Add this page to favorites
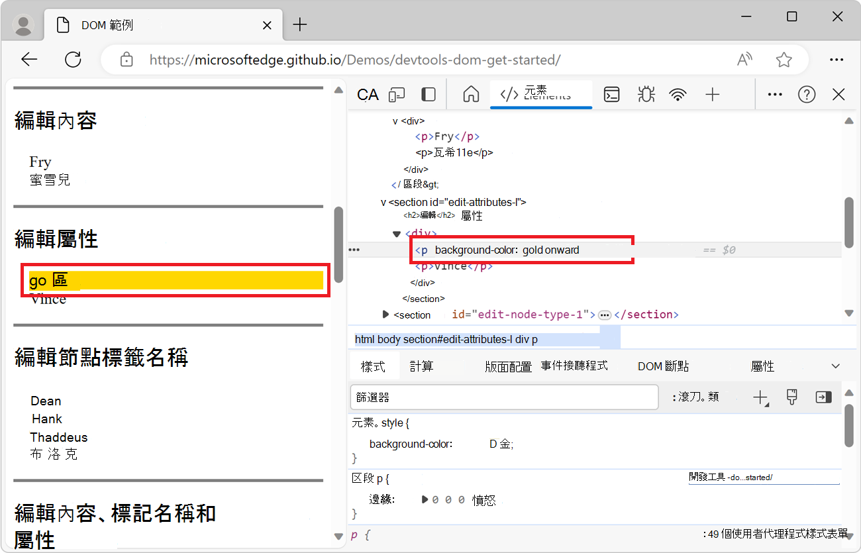Screen dimensions: 861x553 pyautogui.click(x=784, y=60)
